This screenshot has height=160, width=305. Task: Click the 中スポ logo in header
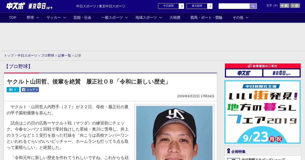tap(16, 6)
